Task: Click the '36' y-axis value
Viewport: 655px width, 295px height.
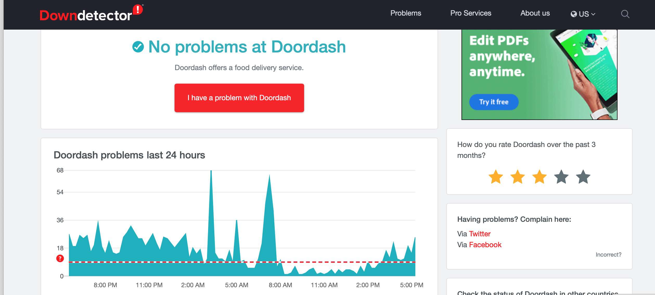Action: pos(60,220)
